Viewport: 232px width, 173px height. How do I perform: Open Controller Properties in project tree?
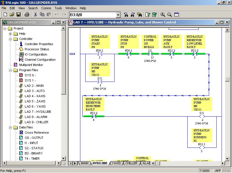tap(39, 44)
